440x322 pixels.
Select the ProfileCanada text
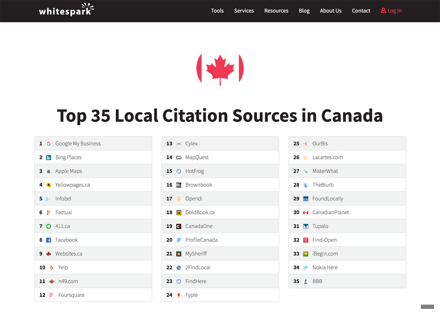coord(202,240)
